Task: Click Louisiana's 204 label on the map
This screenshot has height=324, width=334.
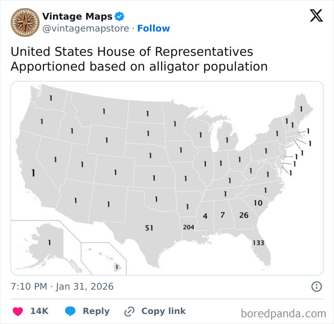Action: (188, 227)
